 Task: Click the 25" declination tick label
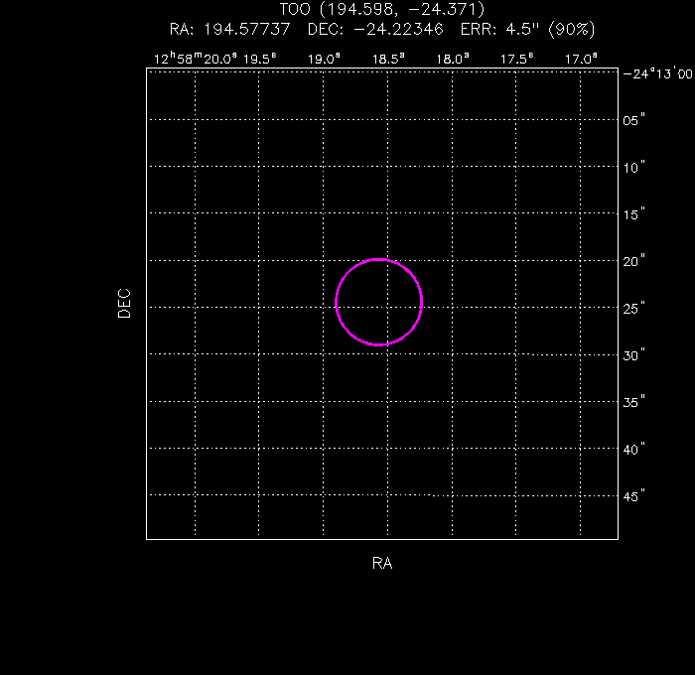(x=634, y=308)
